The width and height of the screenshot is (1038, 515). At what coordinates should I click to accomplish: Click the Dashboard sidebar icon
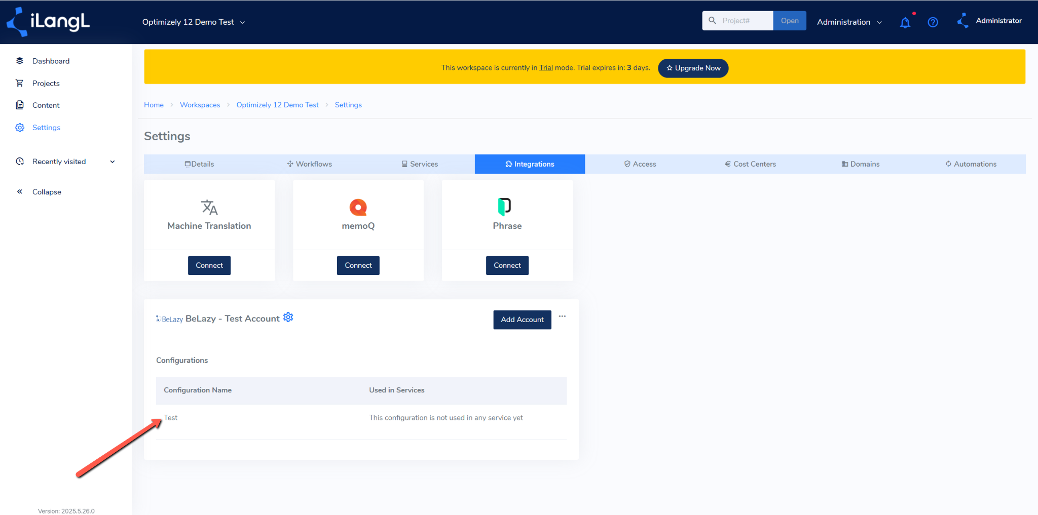click(20, 61)
